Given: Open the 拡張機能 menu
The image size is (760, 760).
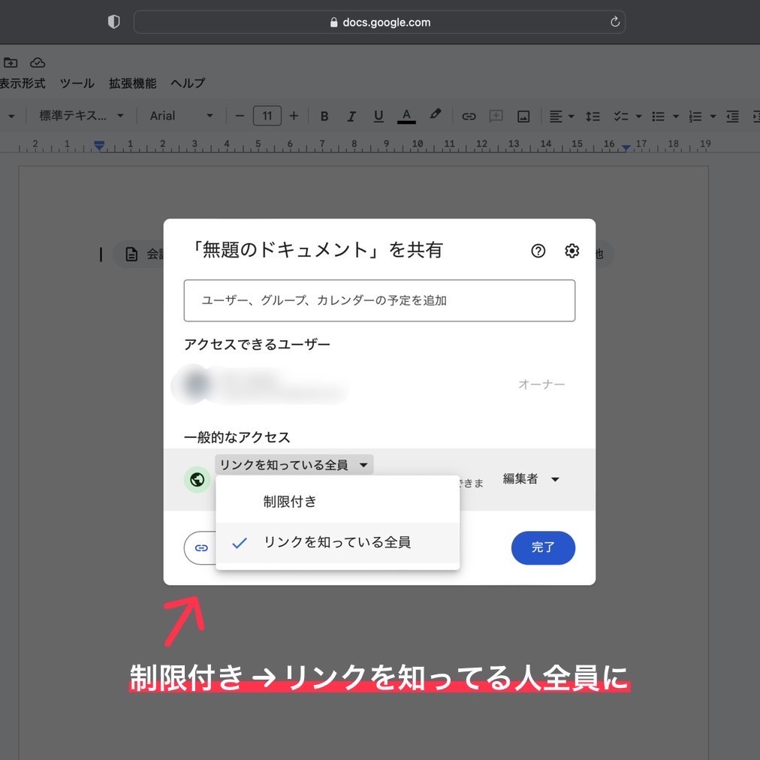Looking at the screenshot, I should tap(132, 83).
